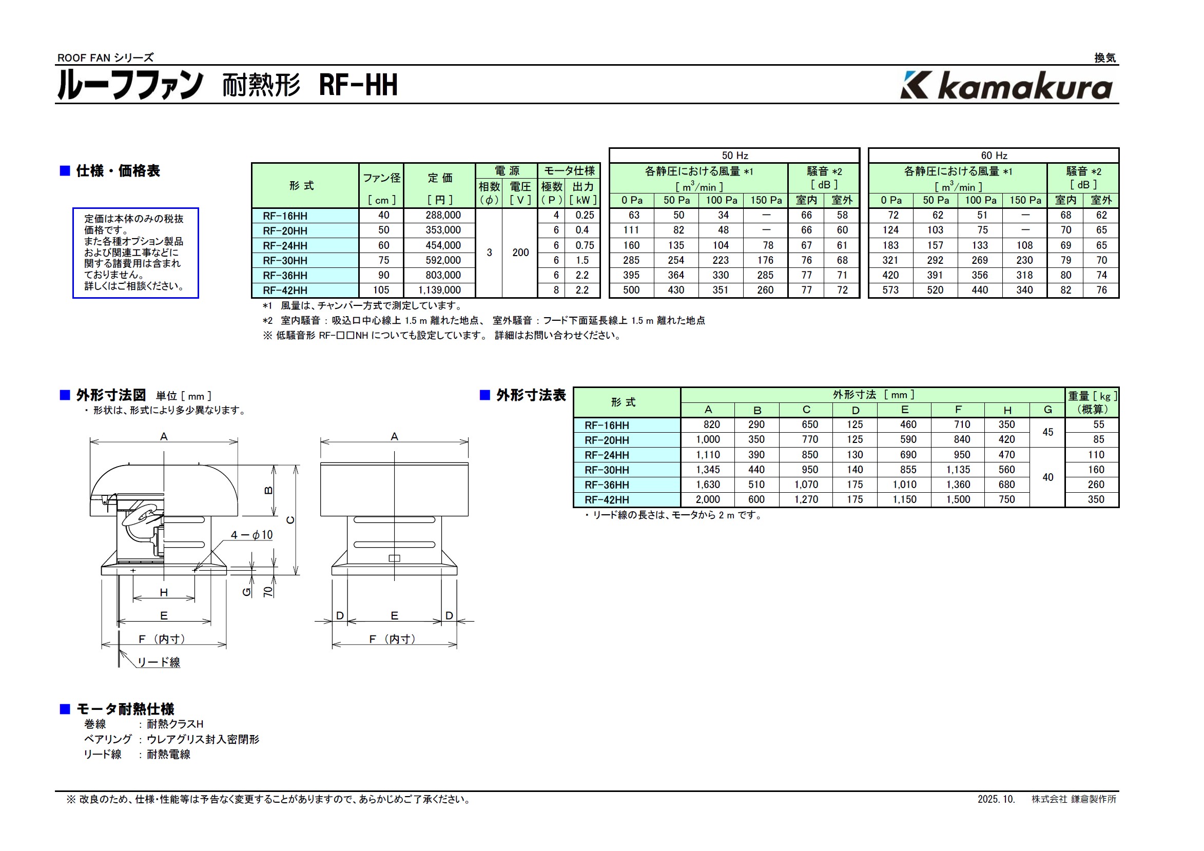Click the front-view roof fan drawing
The width and height of the screenshot is (1204, 851).
tap(394, 519)
